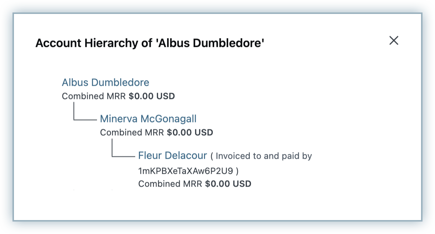Image resolution: width=435 pixels, height=234 pixels.
Task: Click the 'Invoiced to and paid by' text
Action: point(264,156)
